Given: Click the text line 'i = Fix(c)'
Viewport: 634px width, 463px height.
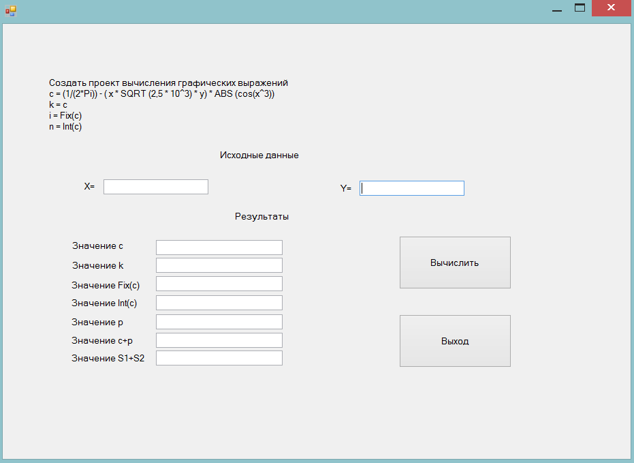Looking at the screenshot, I should (65, 116).
